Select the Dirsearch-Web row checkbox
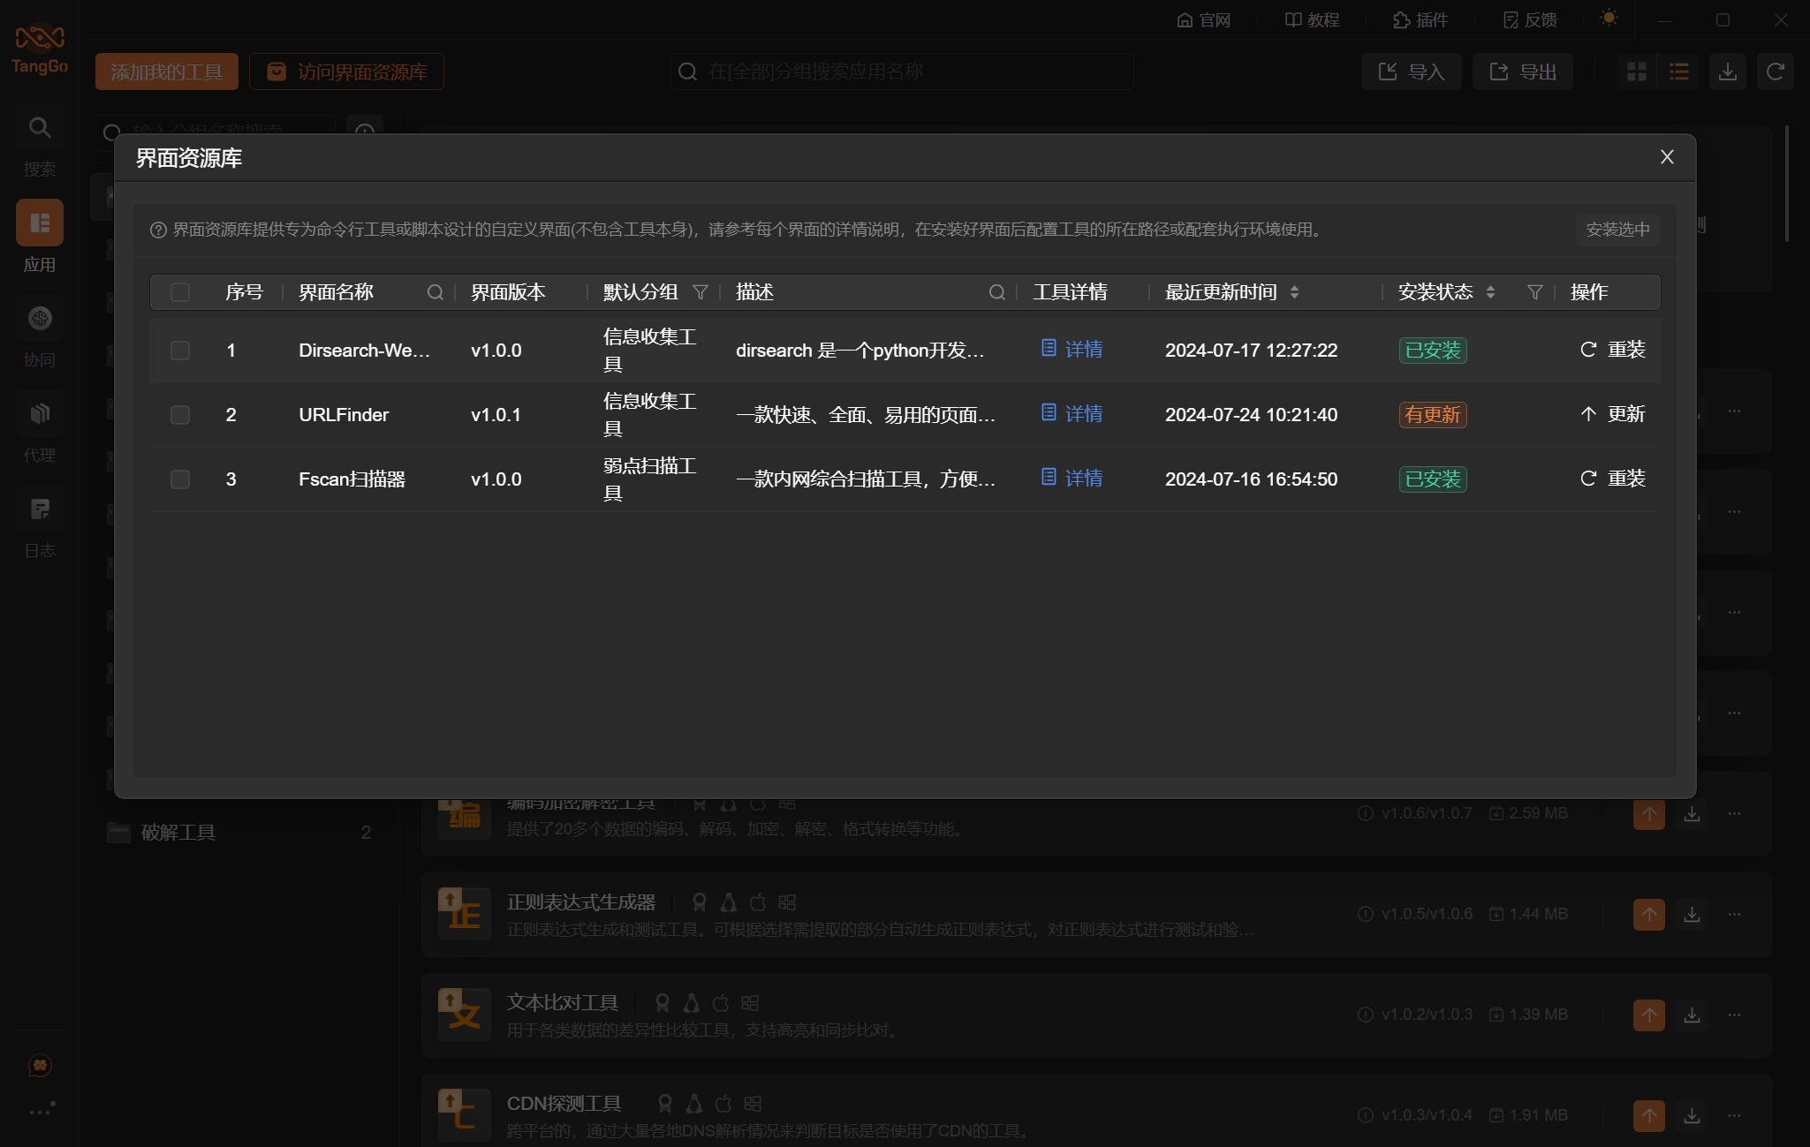 point(180,351)
